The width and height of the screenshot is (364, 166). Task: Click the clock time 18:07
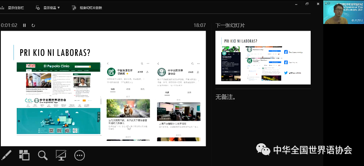point(200,25)
